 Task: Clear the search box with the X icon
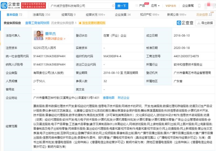(113, 6)
